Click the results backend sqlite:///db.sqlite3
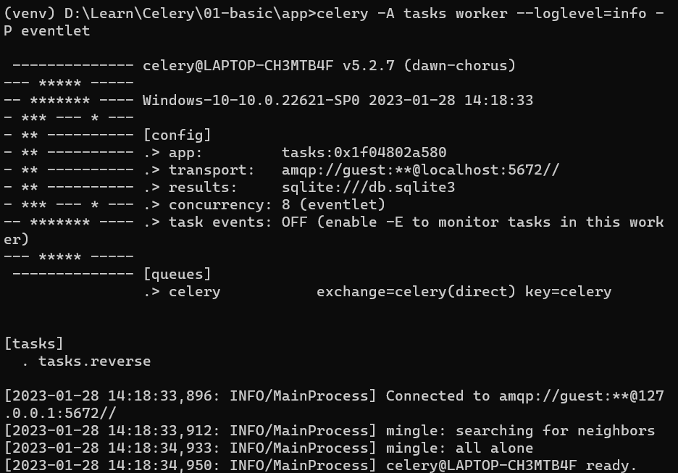The width and height of the screenshot is (678, 473). tap(368, 187)
